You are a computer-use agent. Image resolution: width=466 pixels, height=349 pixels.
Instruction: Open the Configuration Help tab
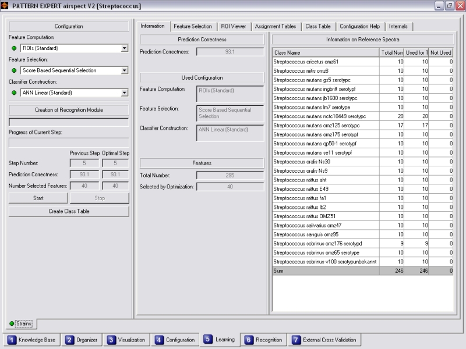coord(359,26)
